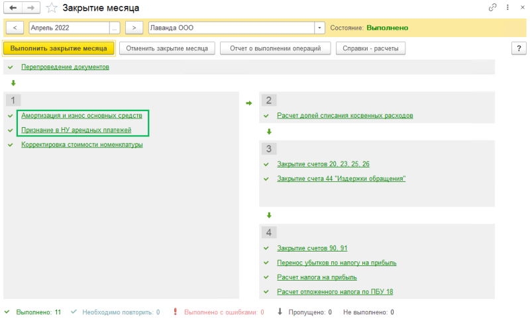Click checkmark beside Корректировка стоимости номенклатуры
Image resolution: width=530 pixels, height=321 pixels.
coord(11,145)
